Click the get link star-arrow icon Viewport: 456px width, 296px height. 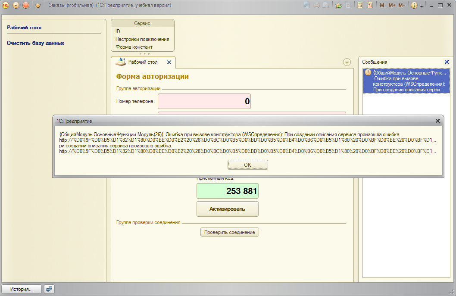click(x=338, y=5)
